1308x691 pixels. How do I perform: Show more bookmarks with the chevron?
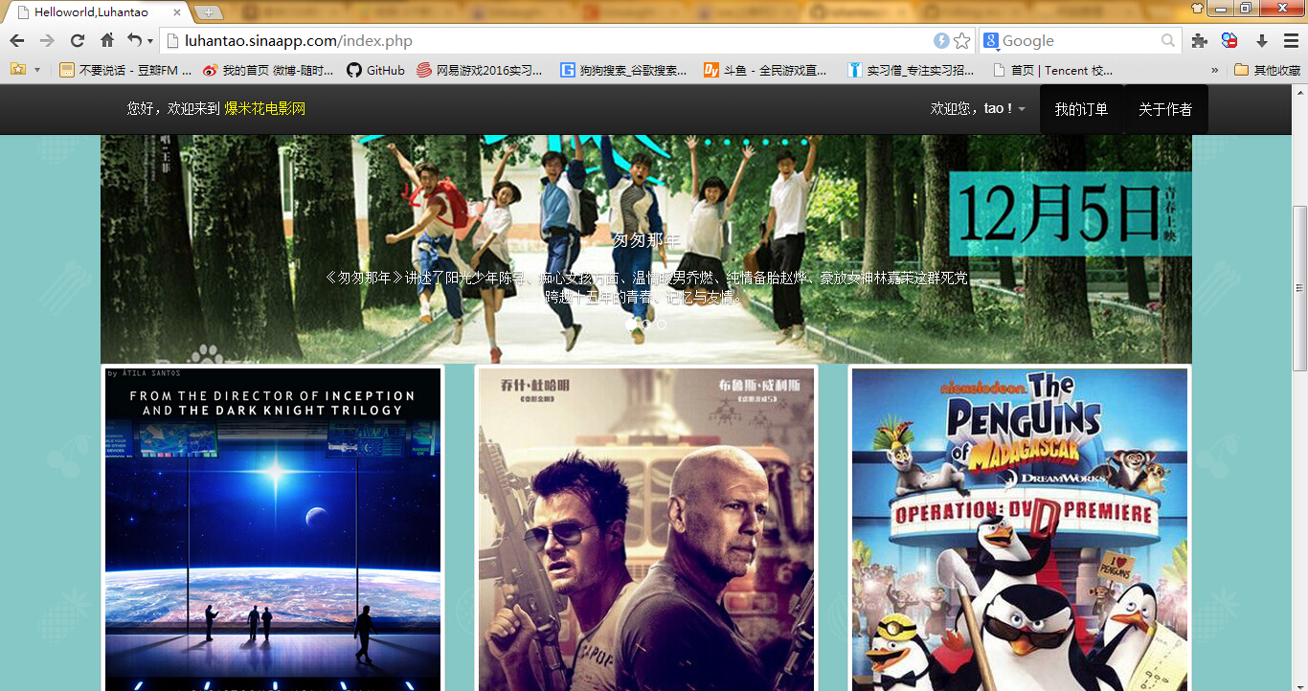(1215, 70)
